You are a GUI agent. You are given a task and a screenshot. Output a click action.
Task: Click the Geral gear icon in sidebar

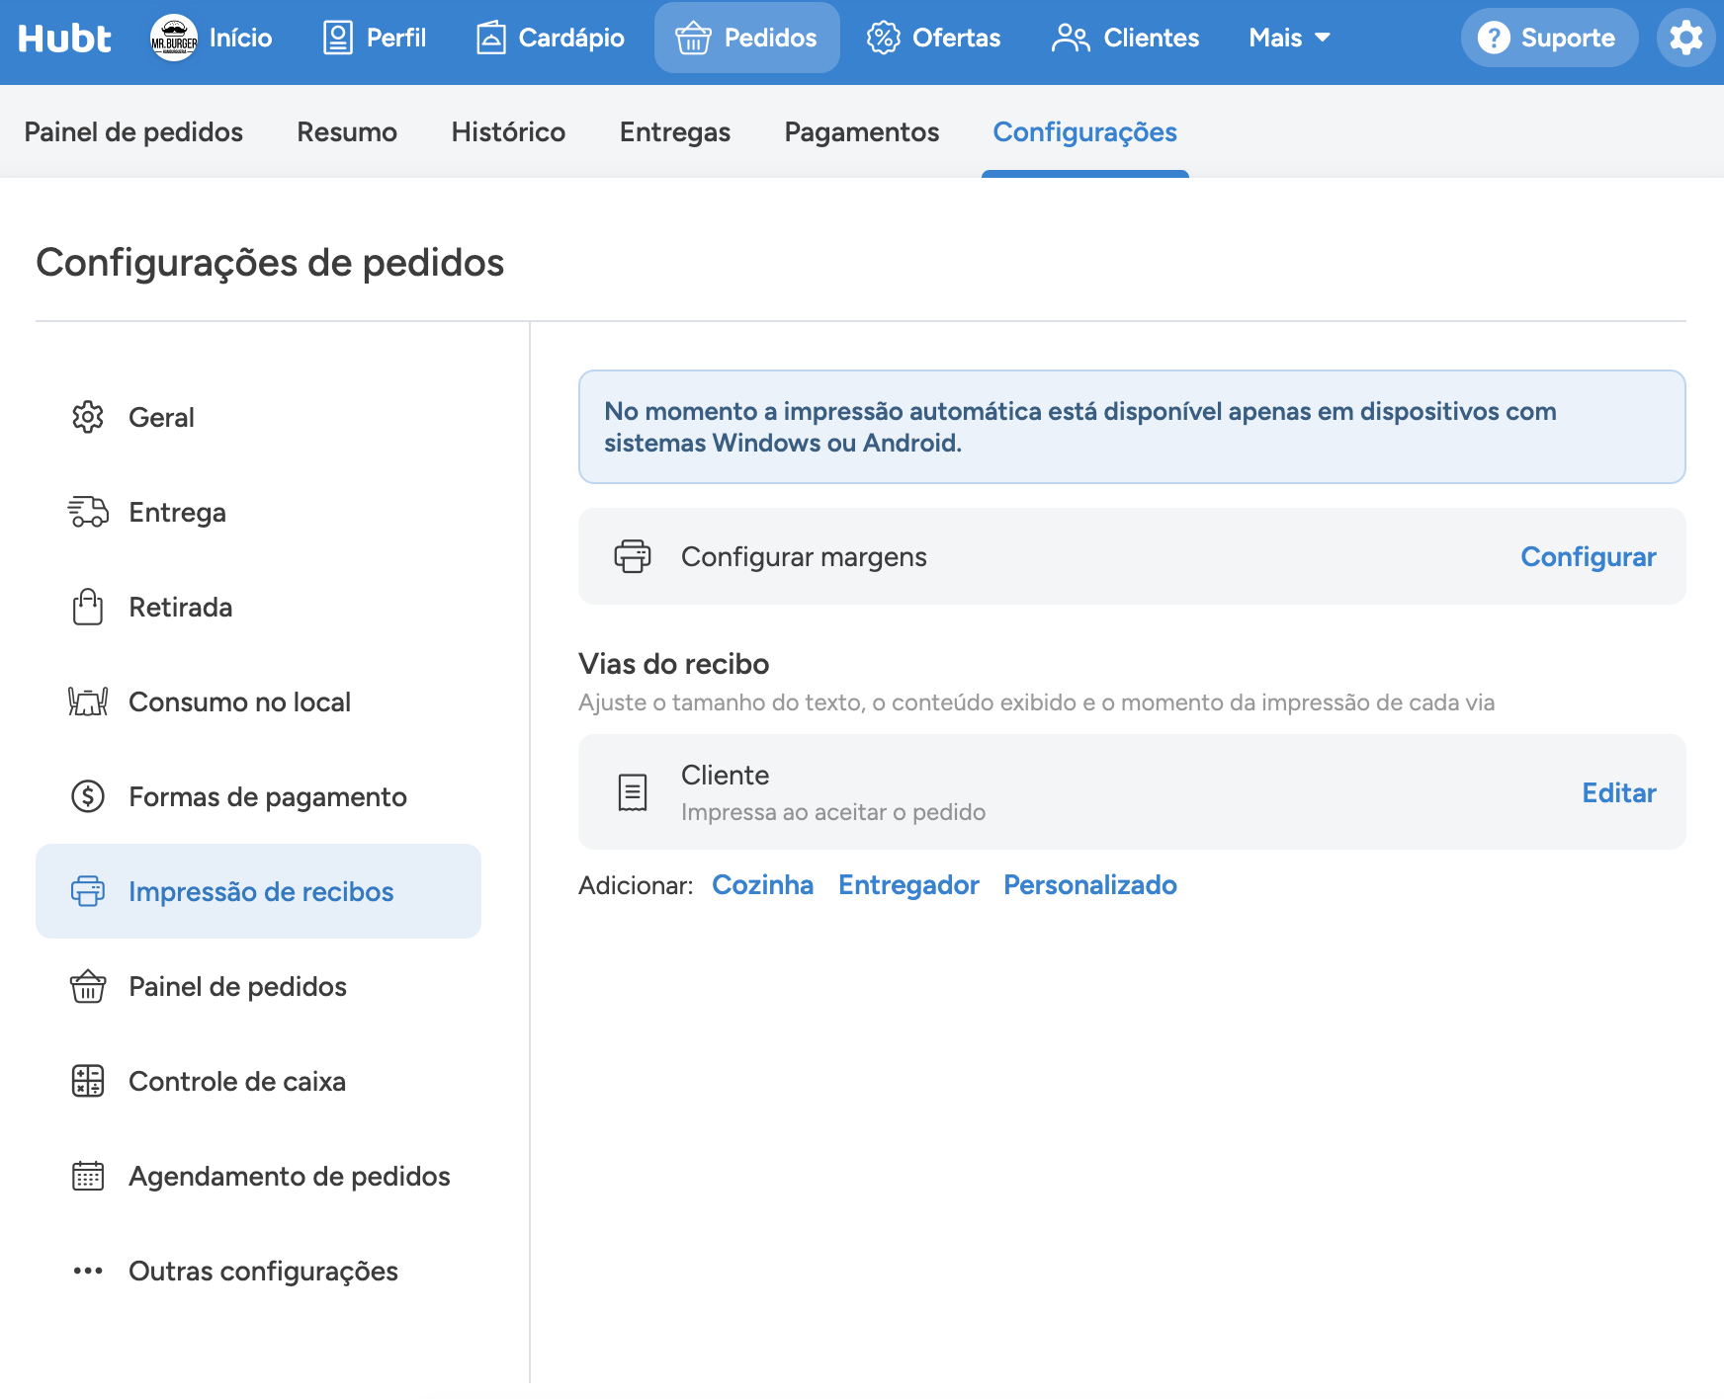coord(88,417)
